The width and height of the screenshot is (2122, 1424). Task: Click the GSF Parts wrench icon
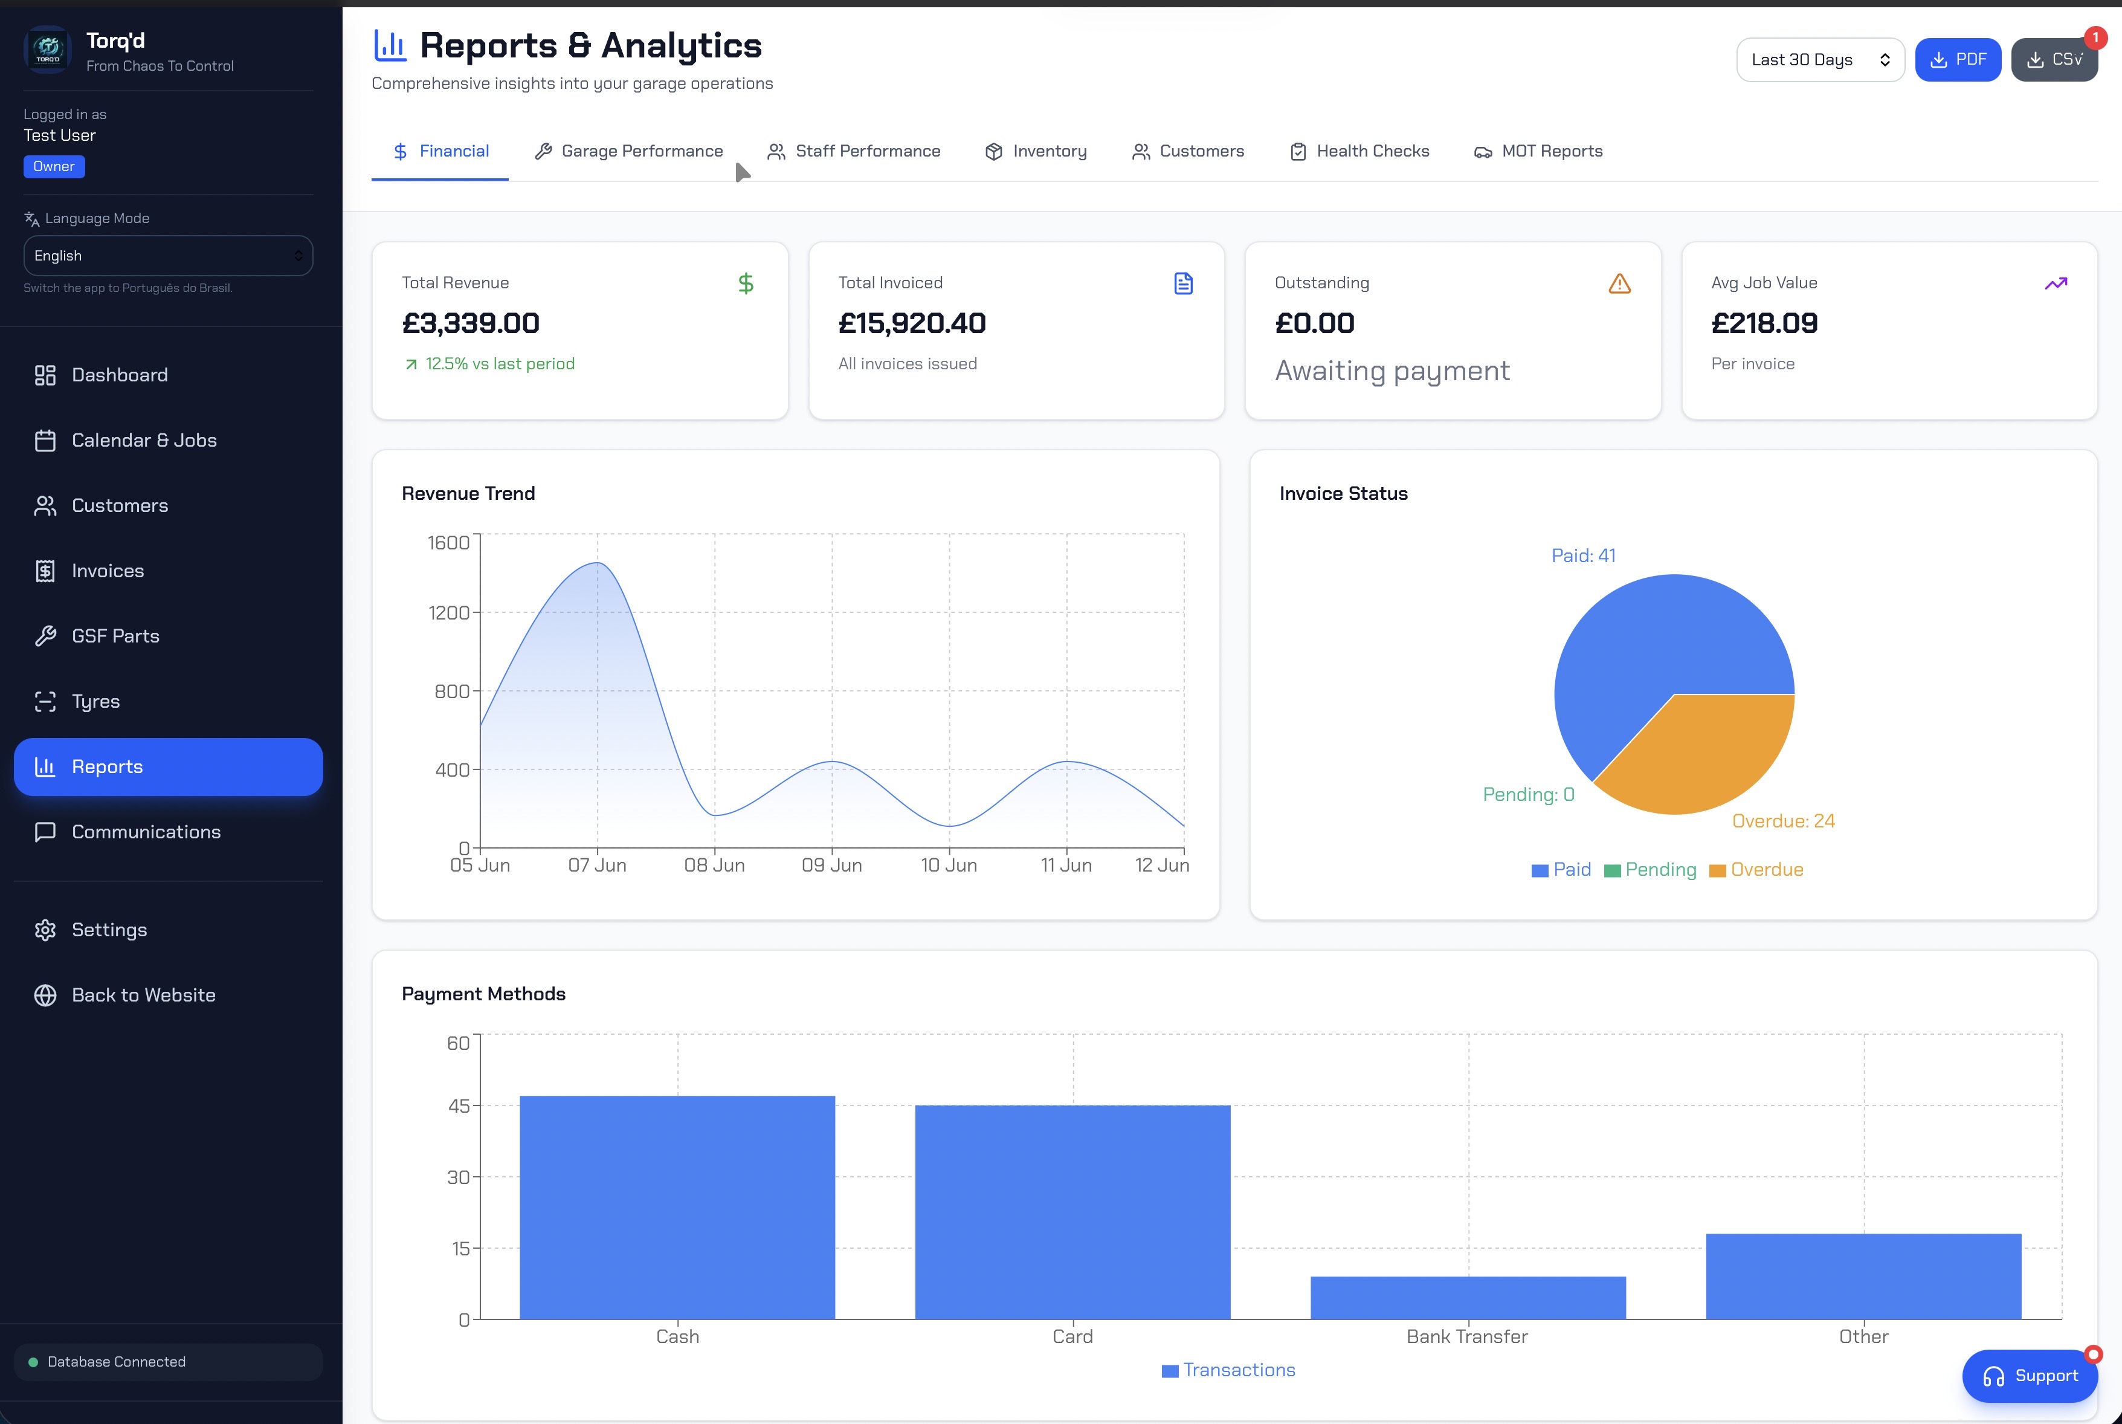tap(45, 636)
